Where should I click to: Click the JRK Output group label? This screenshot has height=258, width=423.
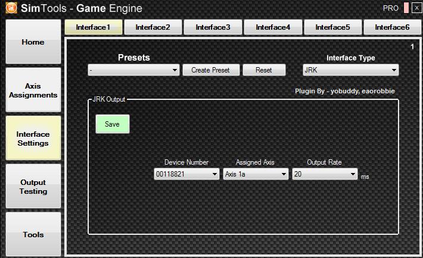[108, 99]
